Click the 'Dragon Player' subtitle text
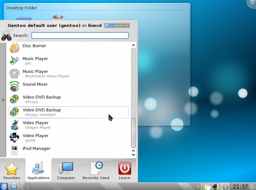The image size is (256, 190). (38, 127)
